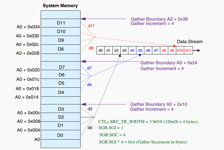Viewport: 224px width, 150px height.
Task: Select the D0 memory cell
Action: point(60,135)
